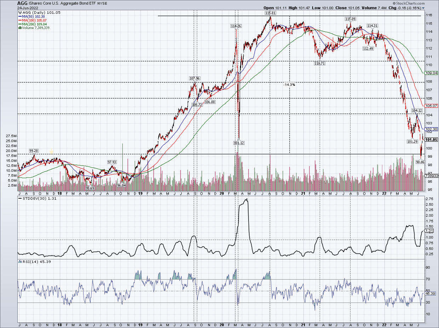Click the blue down-arrow beside Chg -0.16%

(423, 8)
